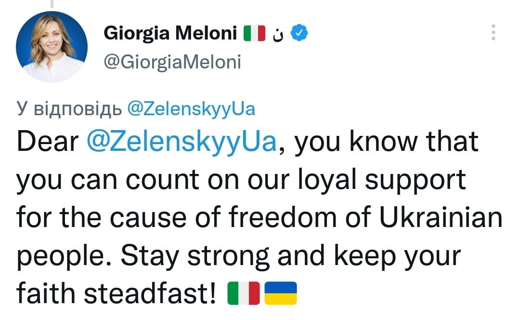Click the Giorgia Meloni display name

pos(170,34)
